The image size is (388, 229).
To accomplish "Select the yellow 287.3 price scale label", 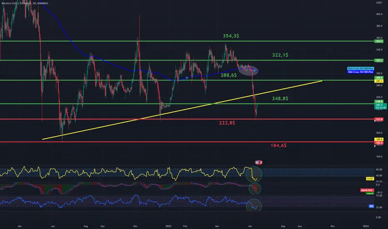I will pos(379,81).
